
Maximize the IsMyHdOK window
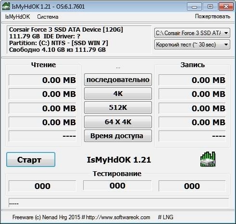pyautogui.click(x=210, y=7)
